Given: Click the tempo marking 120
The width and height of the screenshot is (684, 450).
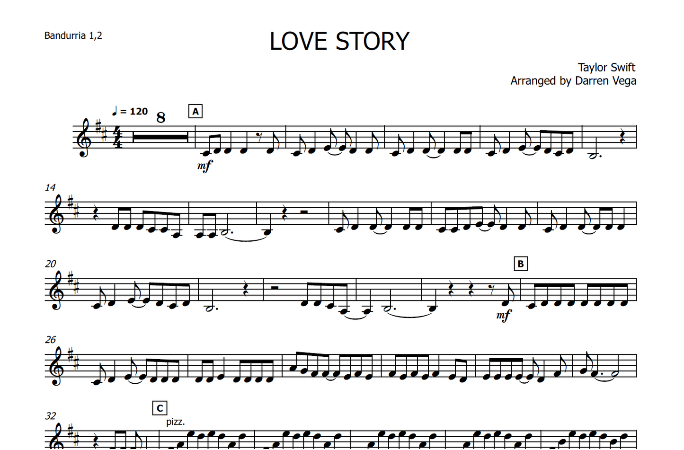Looking at the screenshot, I should coord(130,111).
